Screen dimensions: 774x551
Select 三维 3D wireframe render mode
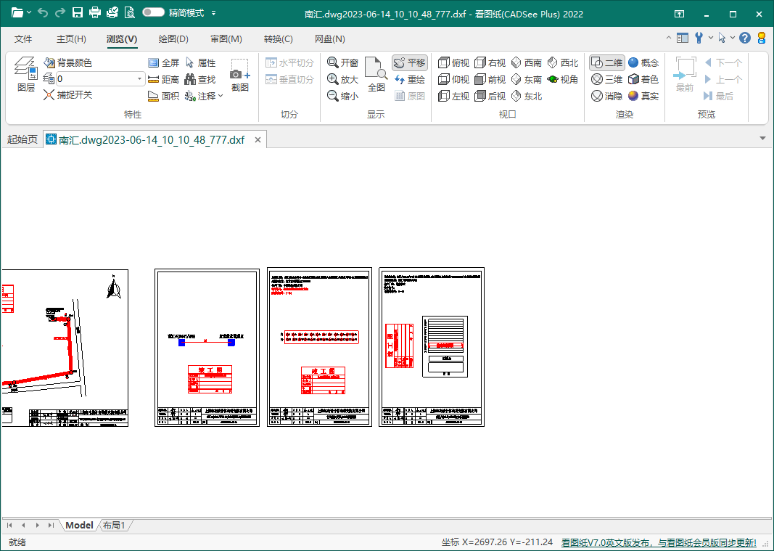click(607, 80)
